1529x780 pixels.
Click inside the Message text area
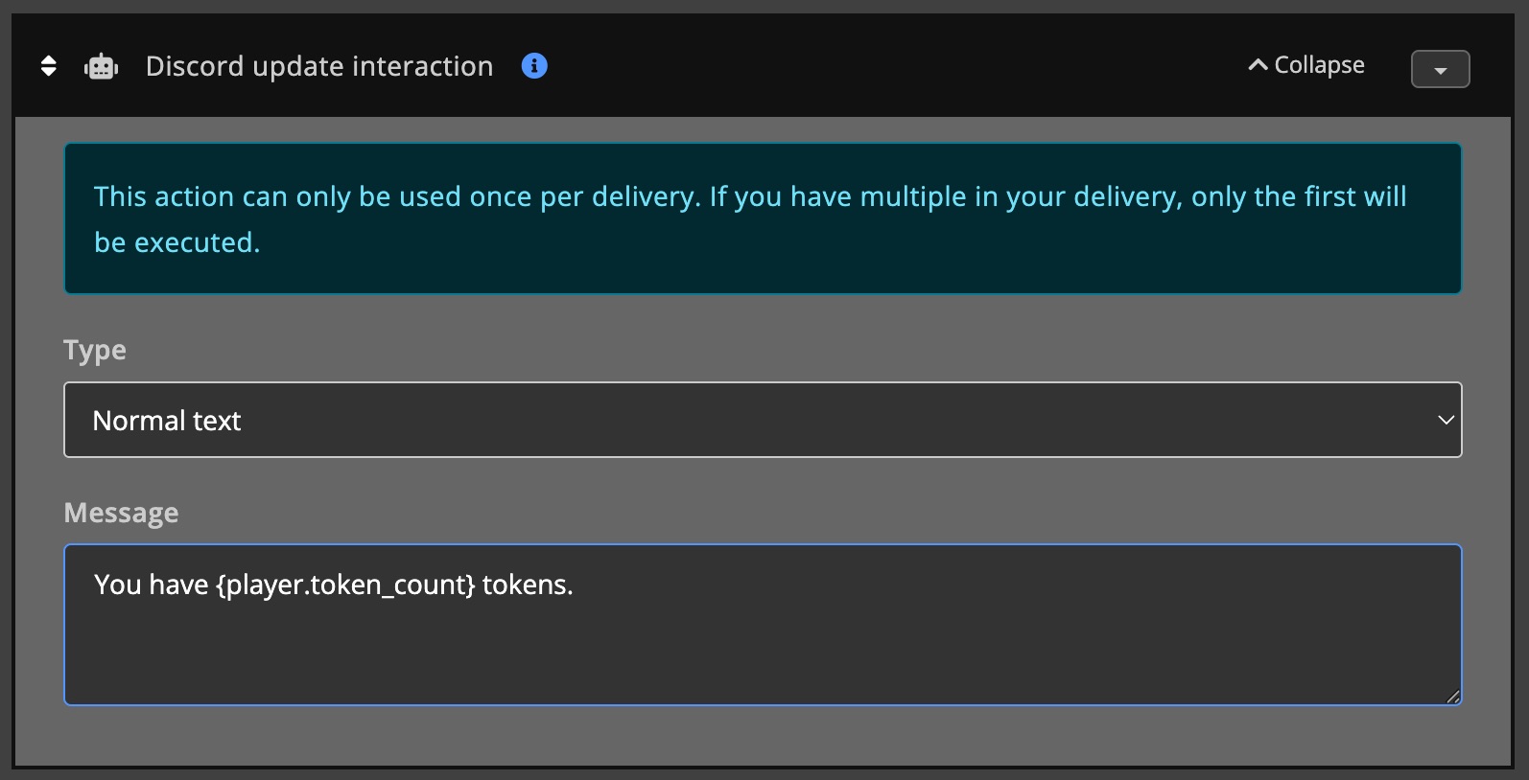pyautogui.click(x=762, y=625)
